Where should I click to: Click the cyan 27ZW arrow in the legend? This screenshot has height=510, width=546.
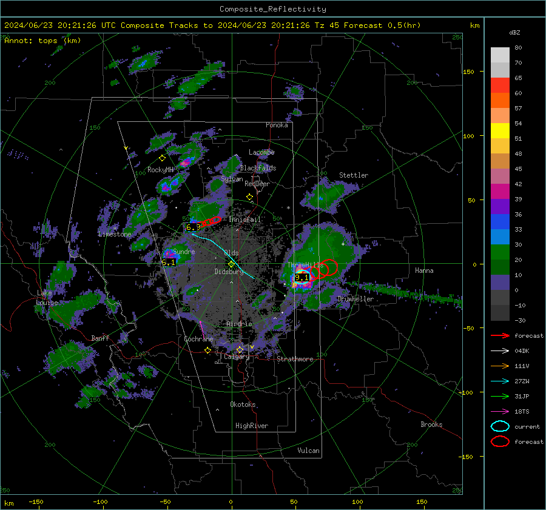[500, 381]
